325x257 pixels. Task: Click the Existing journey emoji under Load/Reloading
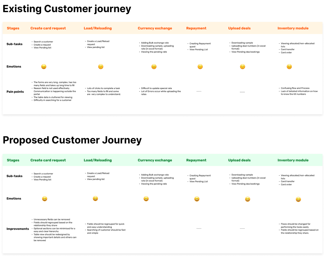tap(101, 67)
